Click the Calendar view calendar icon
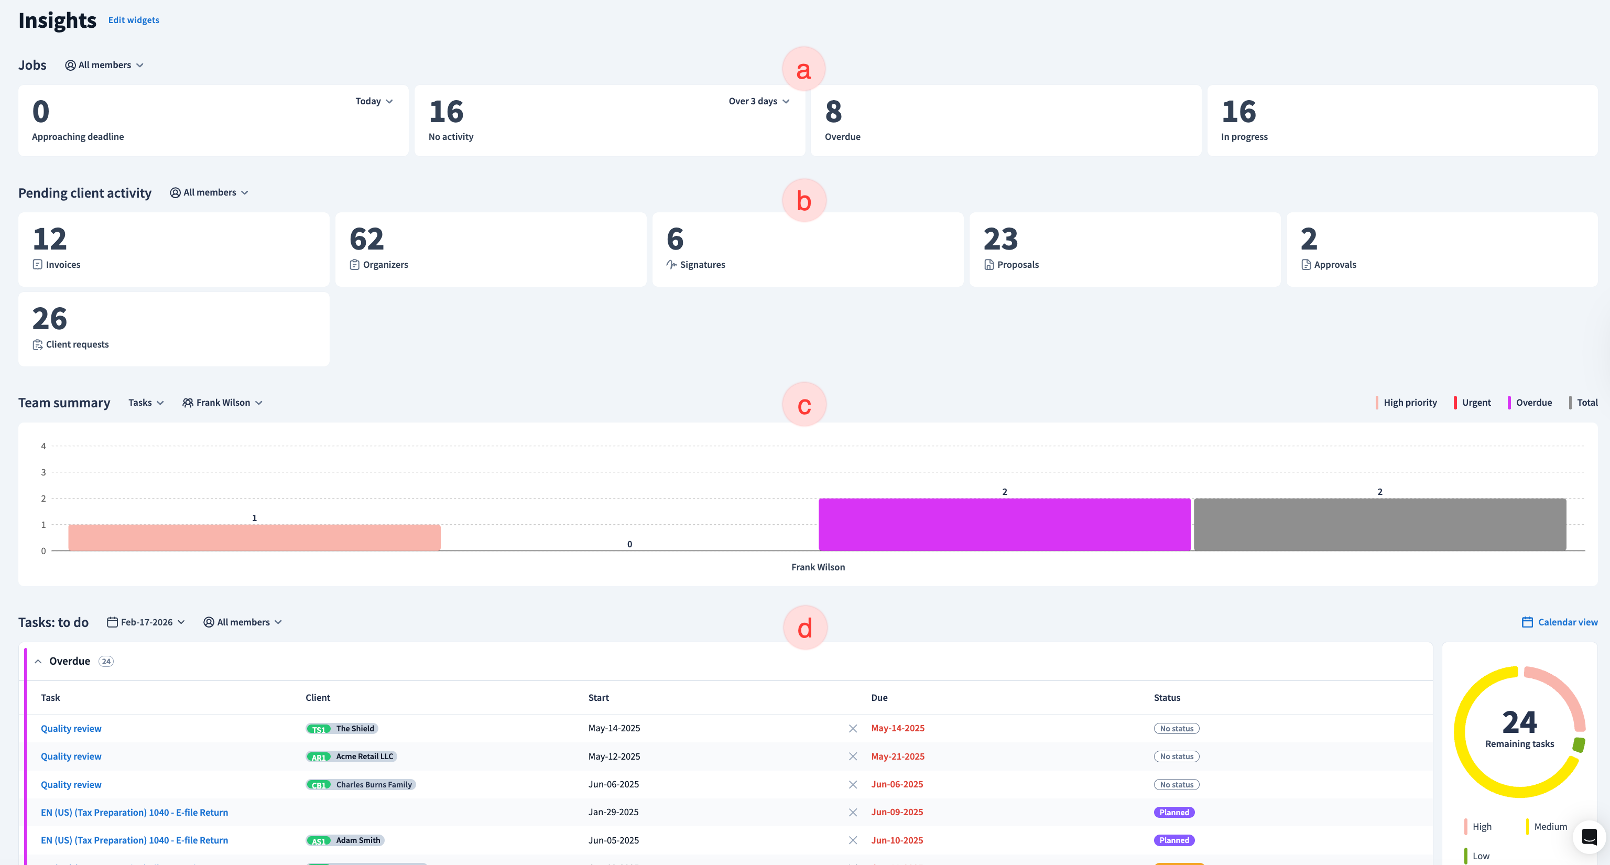The width and height of the screenshot is (1610, 865). [1527, 622]
